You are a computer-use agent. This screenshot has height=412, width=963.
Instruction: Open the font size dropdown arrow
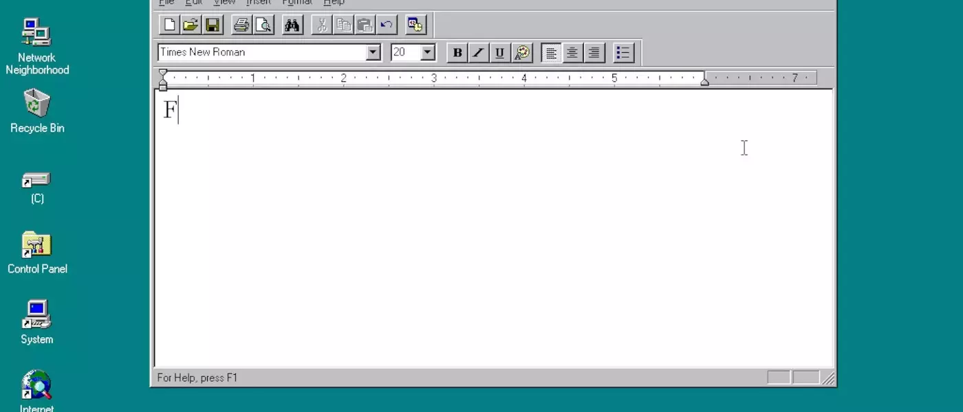[428, 52]
